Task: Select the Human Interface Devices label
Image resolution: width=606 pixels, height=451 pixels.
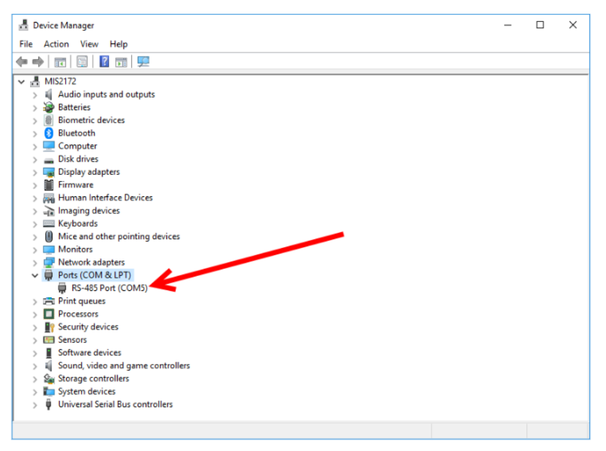Action: pos(106,198)
